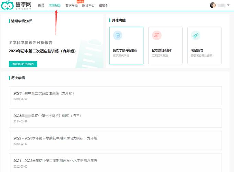Viewport: 234px width, 172px height.
Task: Click the 试卷题目&解析 red paper icon
Action: [x=157, y=35]
